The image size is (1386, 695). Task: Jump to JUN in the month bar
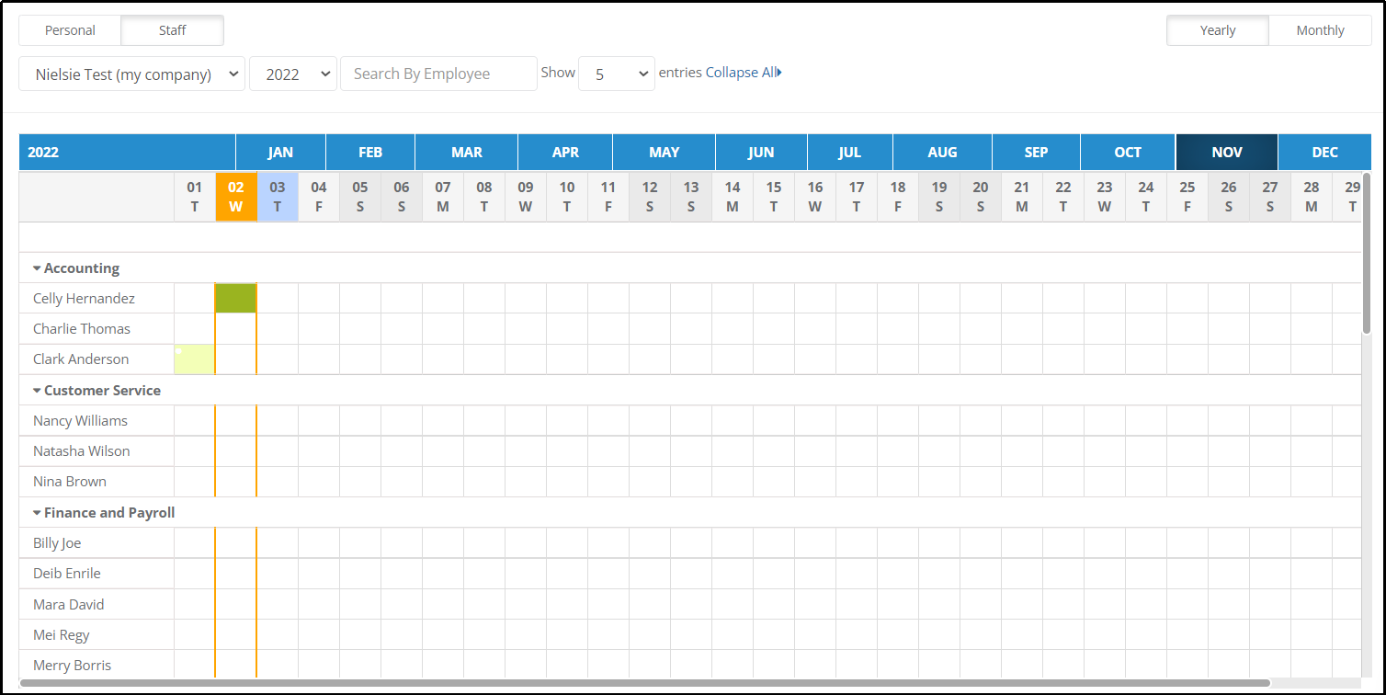(x=761, y=153)
